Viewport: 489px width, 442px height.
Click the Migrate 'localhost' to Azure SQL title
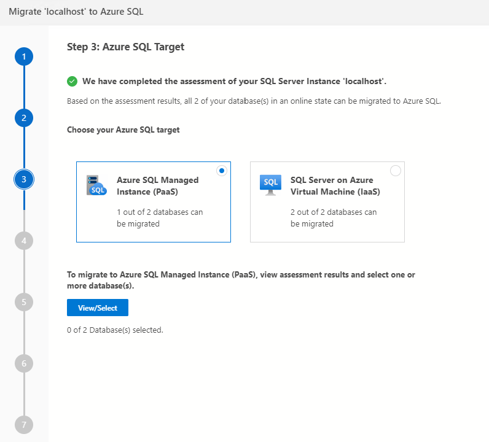pos(76,12)
